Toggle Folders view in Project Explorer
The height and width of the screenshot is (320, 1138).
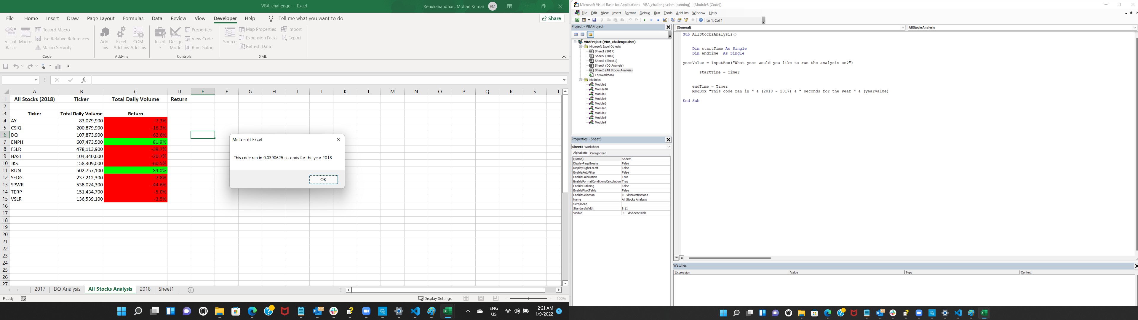tap(591, 34)
